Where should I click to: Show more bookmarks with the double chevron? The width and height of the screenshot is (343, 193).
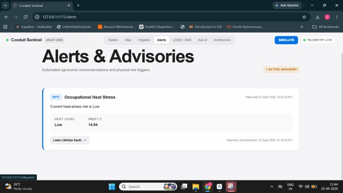pos(302,27)
